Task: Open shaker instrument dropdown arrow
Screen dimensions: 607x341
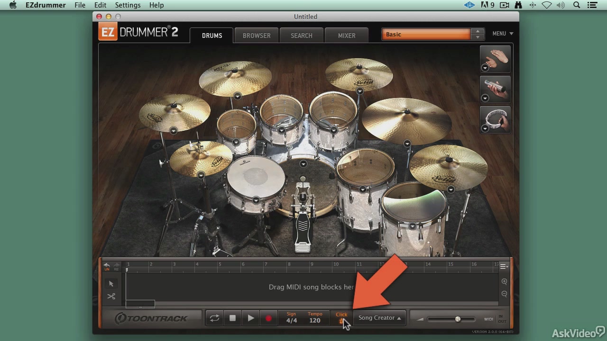Action: [485, 98]
